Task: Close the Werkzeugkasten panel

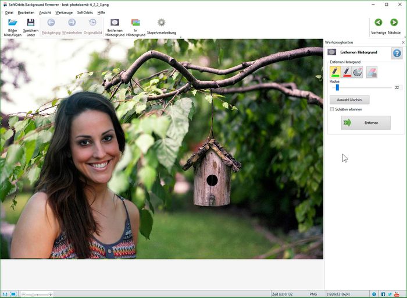Action: point(403,42)
